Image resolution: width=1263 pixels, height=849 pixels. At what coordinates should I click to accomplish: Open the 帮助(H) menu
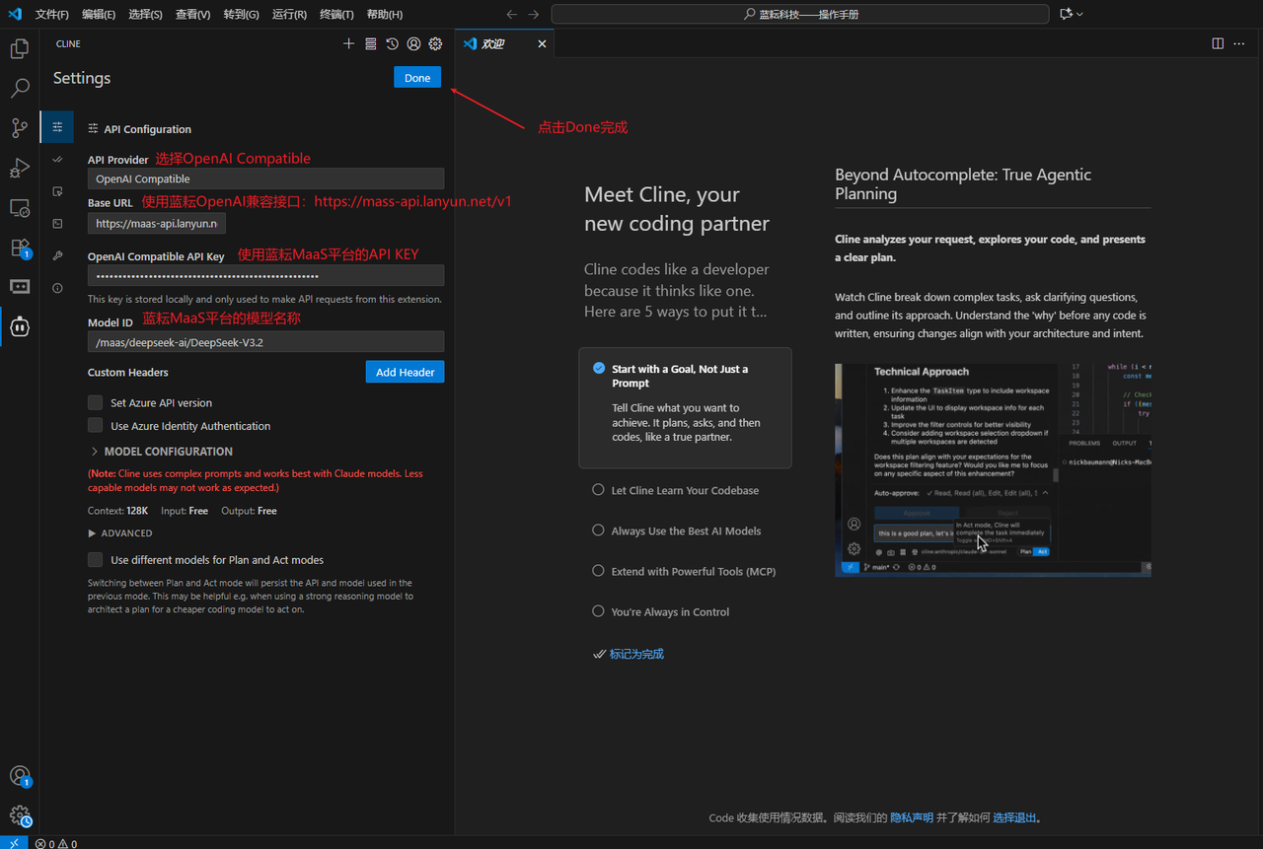[x=384, y=14]
